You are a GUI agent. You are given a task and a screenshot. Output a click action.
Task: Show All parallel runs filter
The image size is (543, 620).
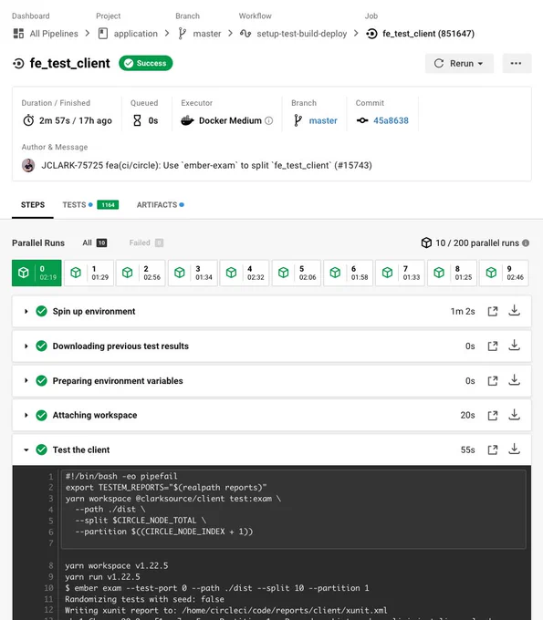point(95,243)
